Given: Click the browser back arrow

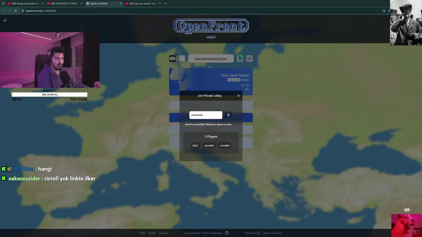Looking at the screenshot, I should click(x=4, y=11).
